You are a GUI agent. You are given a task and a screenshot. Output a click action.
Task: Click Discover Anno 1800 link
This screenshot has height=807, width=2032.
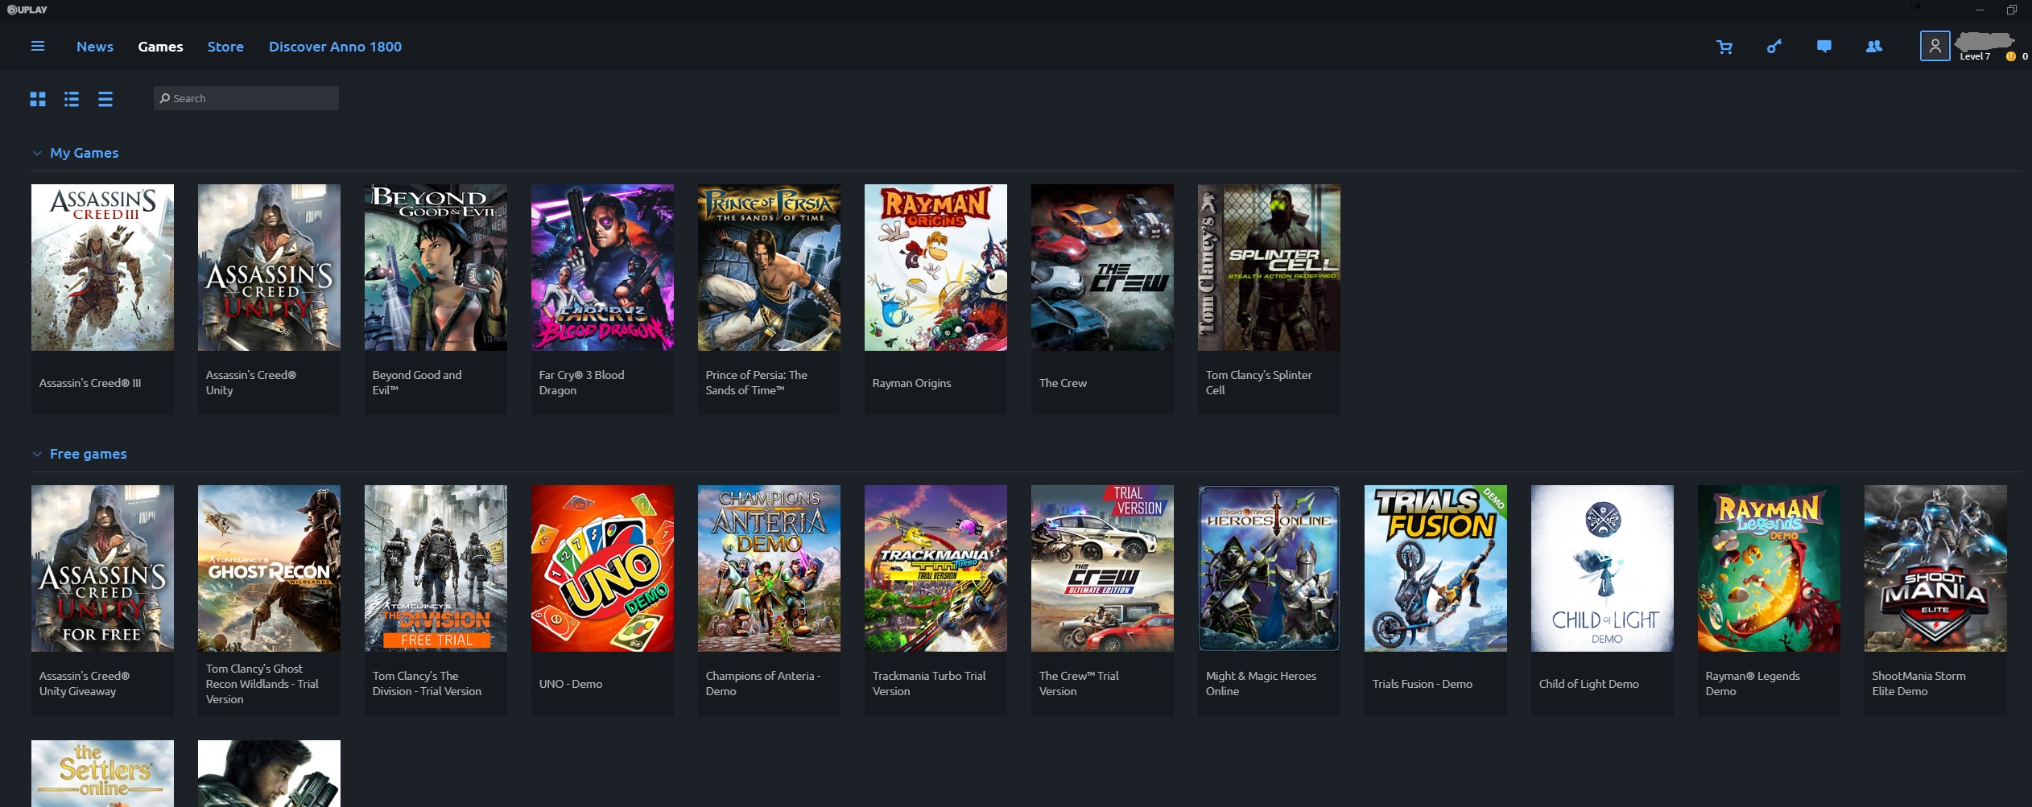pos(335,47)
